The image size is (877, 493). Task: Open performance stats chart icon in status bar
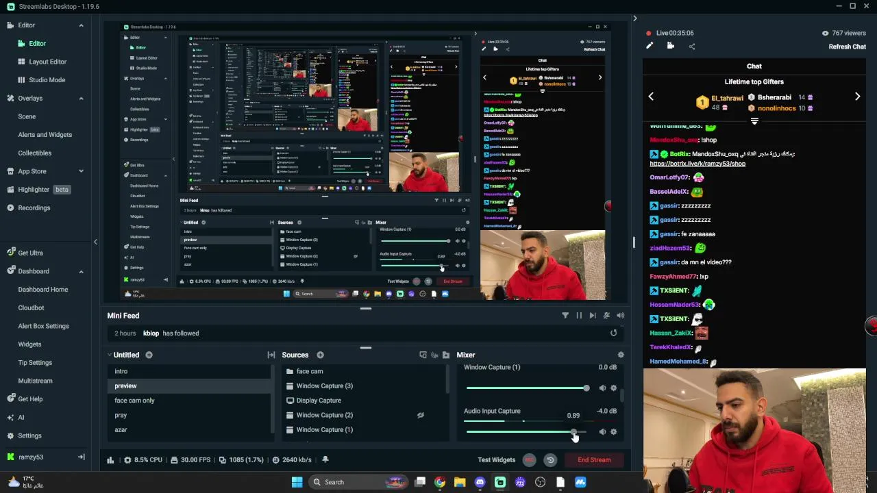click(x=110, y=460)
